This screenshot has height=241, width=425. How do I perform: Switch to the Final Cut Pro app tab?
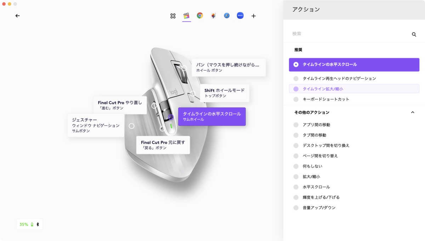tap(186, 16)
